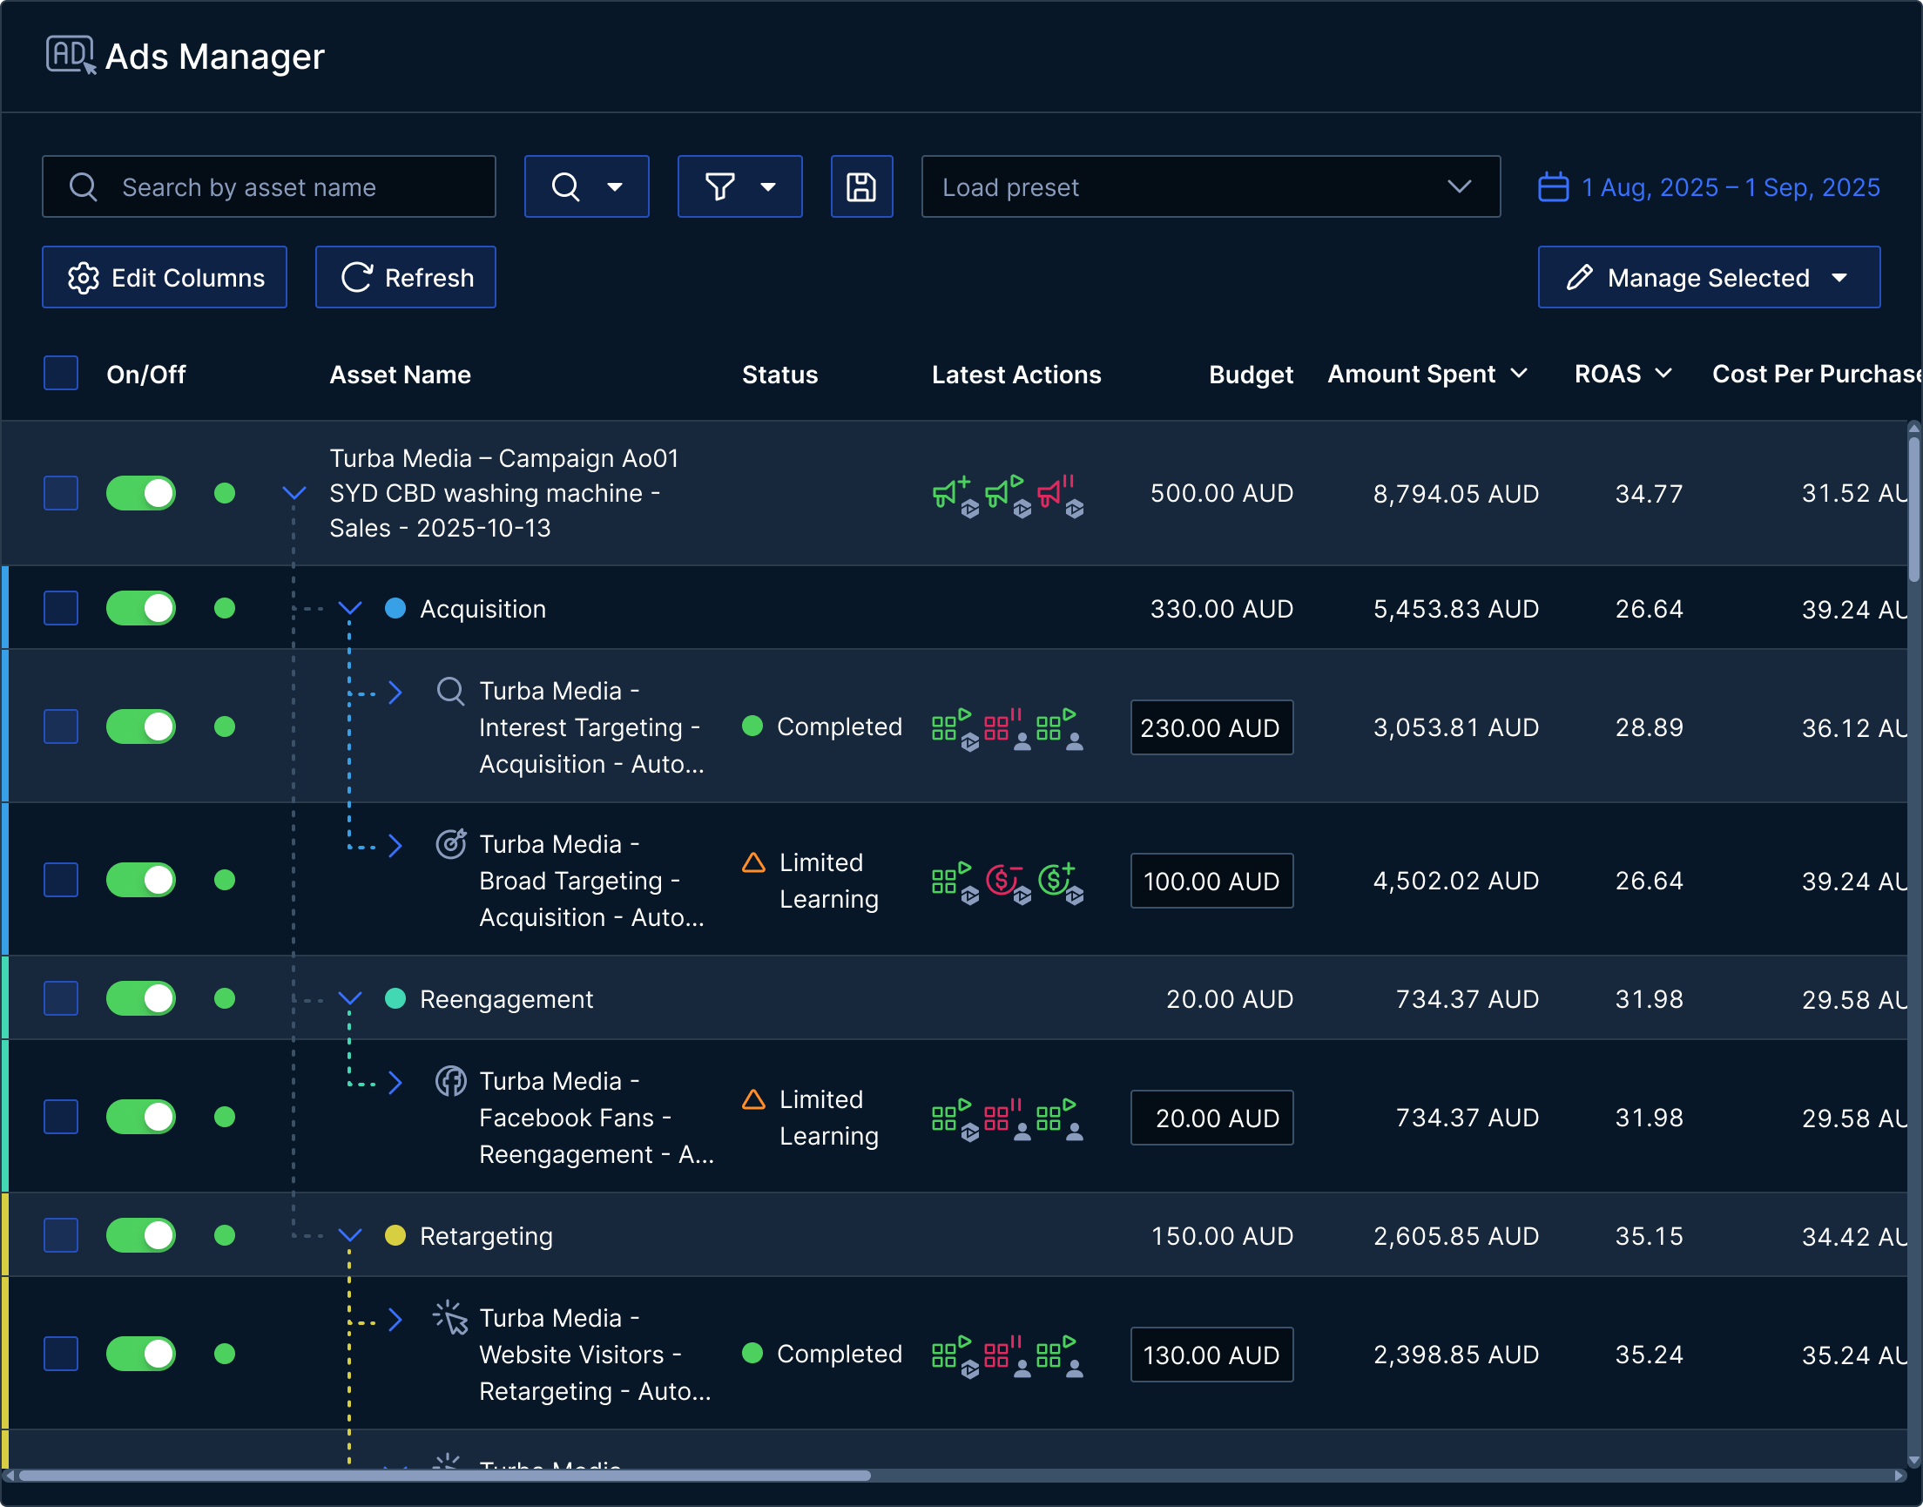The image size is (1923, 1507).
Task: Check the select-all checkbox in the header row
Action: [x=60, y=373]
